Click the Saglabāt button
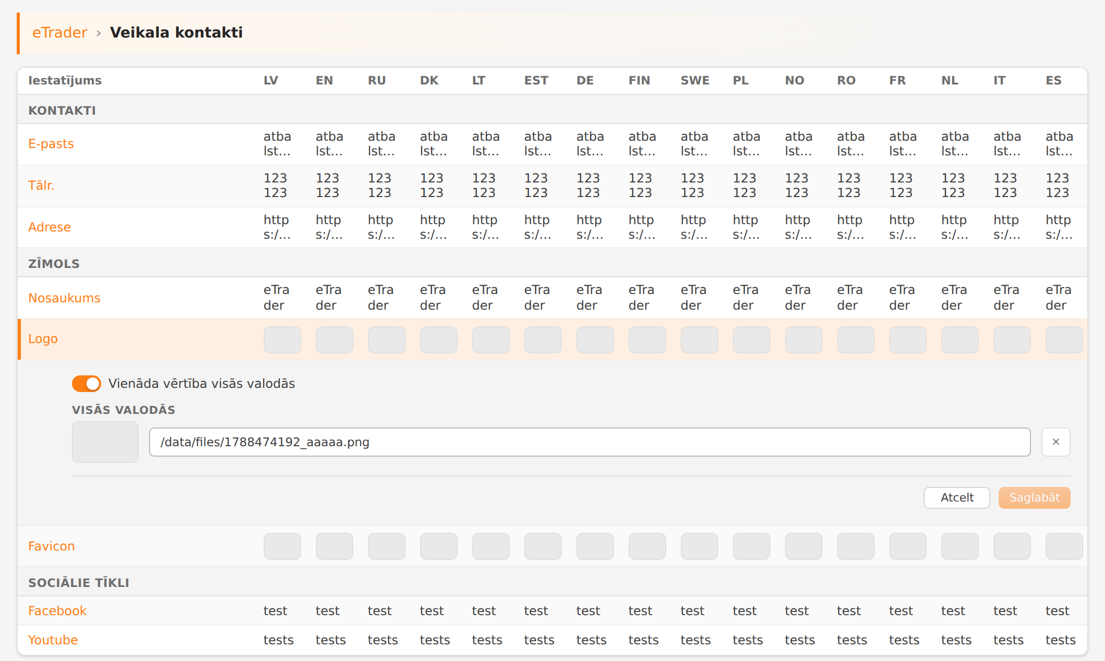The image size is (1105, 661). (1034, 498)
